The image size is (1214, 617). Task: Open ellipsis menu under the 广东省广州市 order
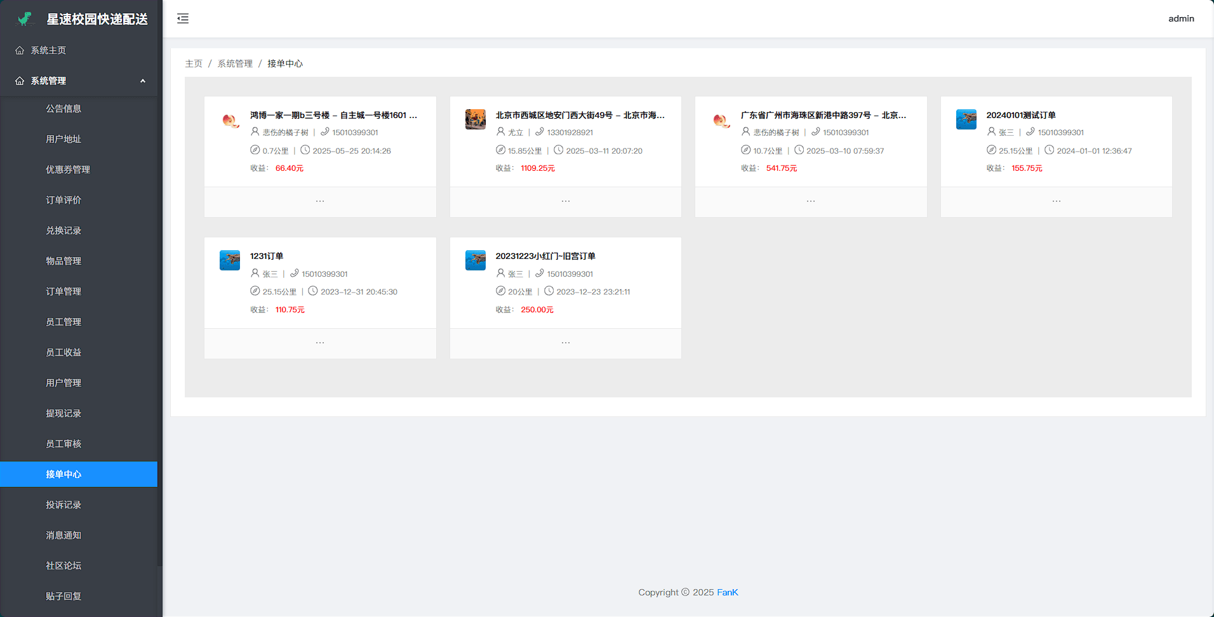(811, 201)
